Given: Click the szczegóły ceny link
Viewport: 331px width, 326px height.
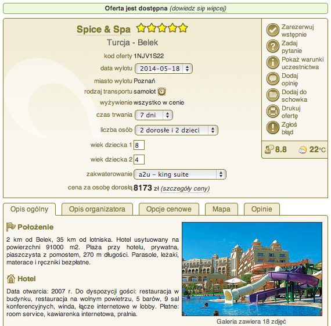Looking at the screenshot, I should pyautogui.click(x=185, y=188).
